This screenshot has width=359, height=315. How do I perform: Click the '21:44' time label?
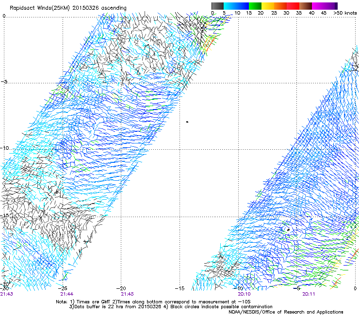click(67, 294)
